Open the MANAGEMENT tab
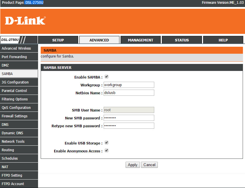 pyautogui.click(x=141, y=40)
